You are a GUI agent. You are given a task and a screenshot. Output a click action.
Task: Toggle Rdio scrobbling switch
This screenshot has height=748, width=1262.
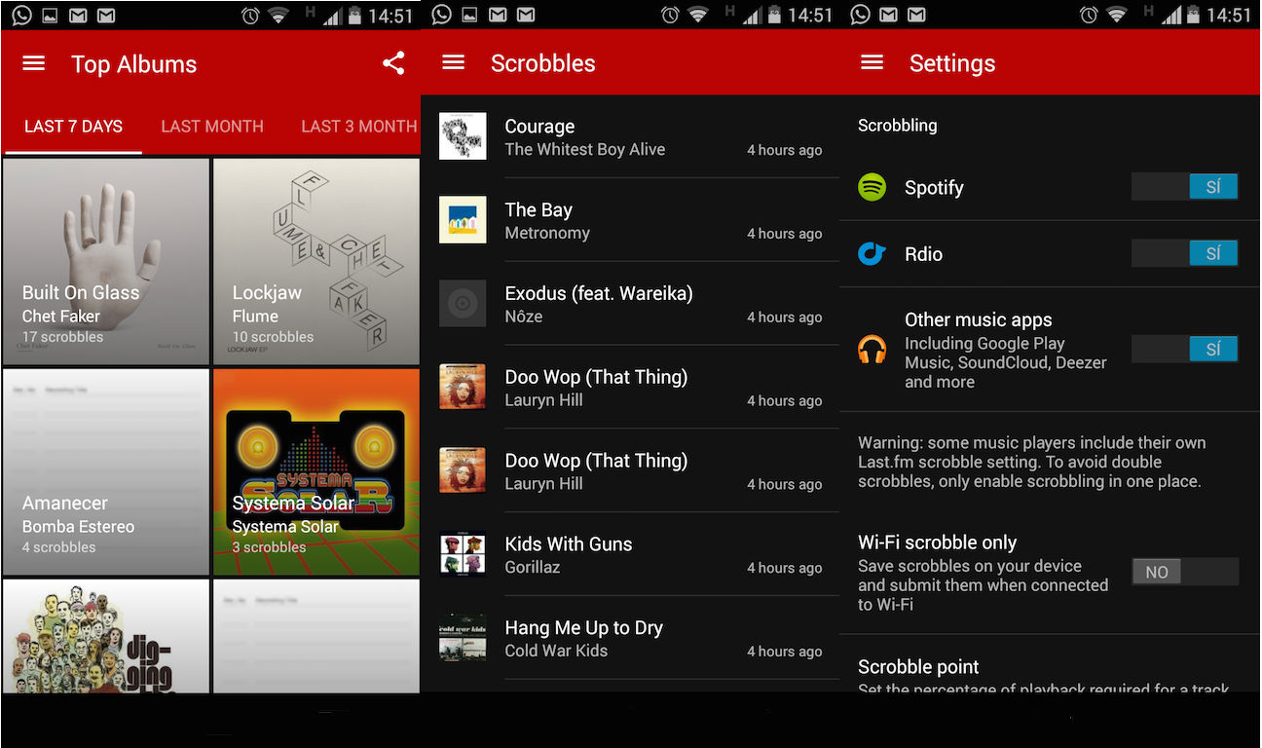click(x=1185, y=253)
